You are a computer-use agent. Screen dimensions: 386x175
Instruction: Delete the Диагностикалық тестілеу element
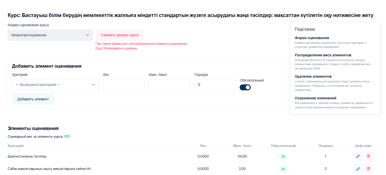(x=368, y=156)
